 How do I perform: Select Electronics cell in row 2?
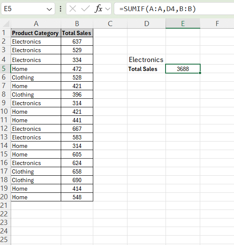pyautogui.click(x=36, y=41)
